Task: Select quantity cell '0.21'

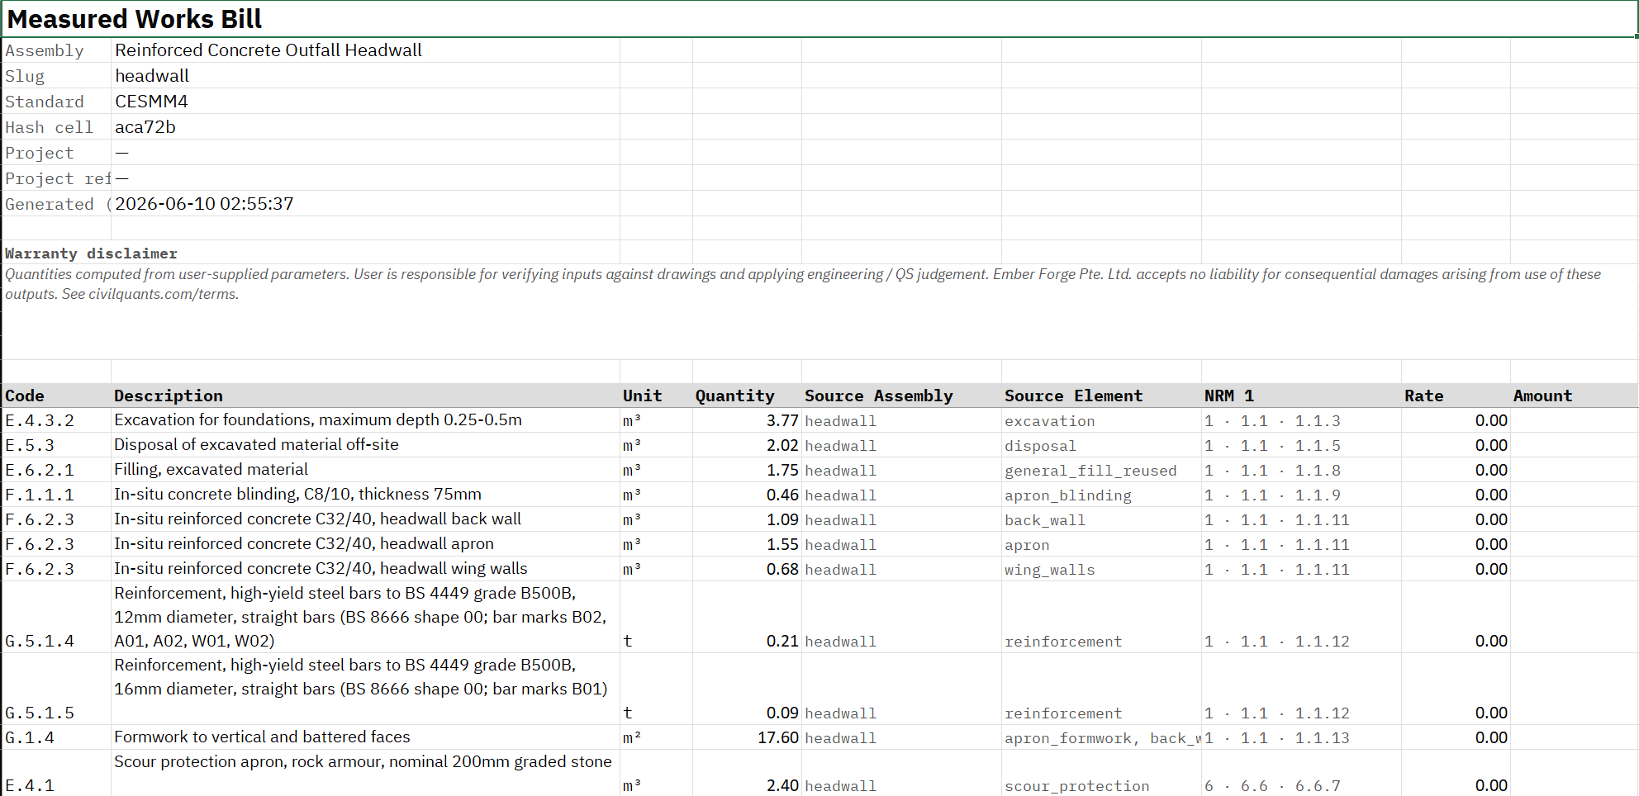Action: point(747,617)
